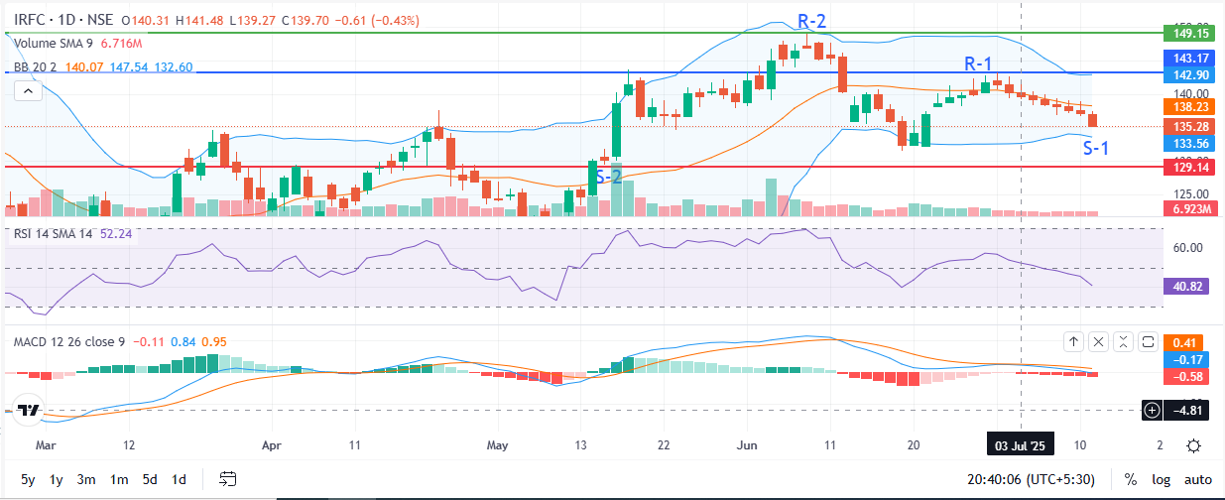Maximize the MACD pane

click(1149, 341)
